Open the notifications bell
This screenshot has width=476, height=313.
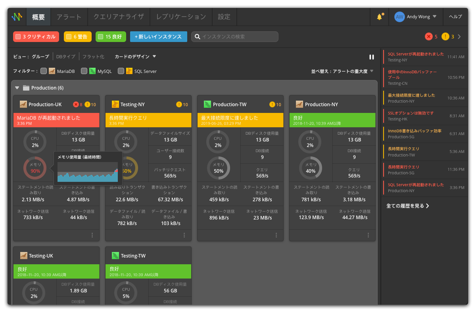(x=380, y=17)
